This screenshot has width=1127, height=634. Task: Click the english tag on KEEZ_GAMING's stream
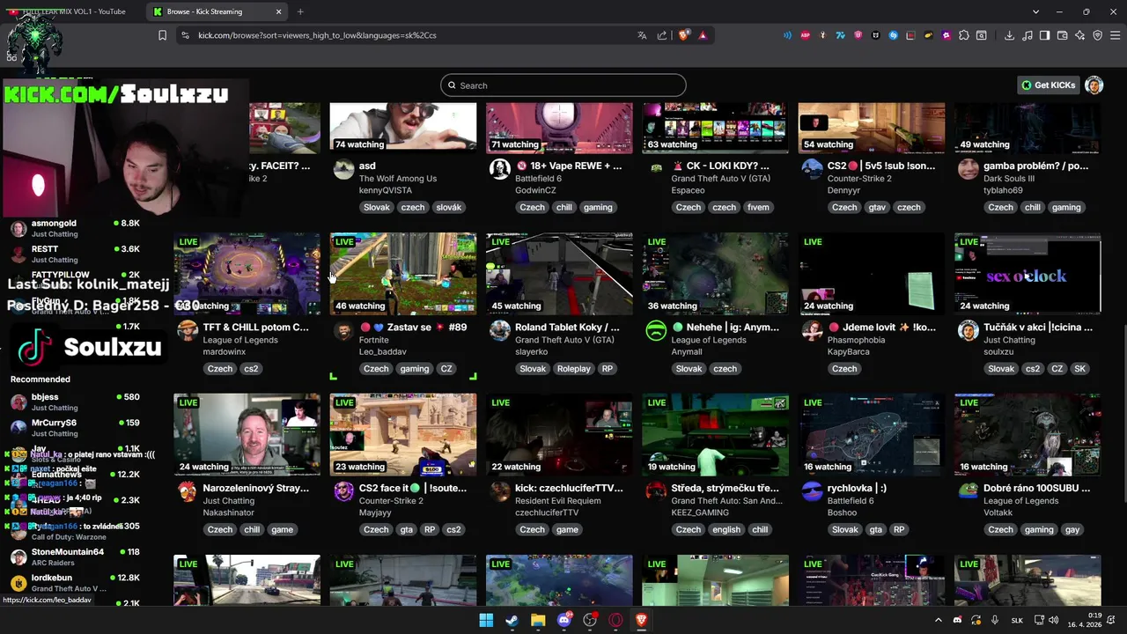pos(726,530)
